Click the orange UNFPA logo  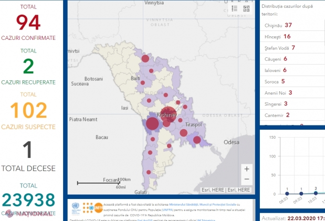(99, 208)
